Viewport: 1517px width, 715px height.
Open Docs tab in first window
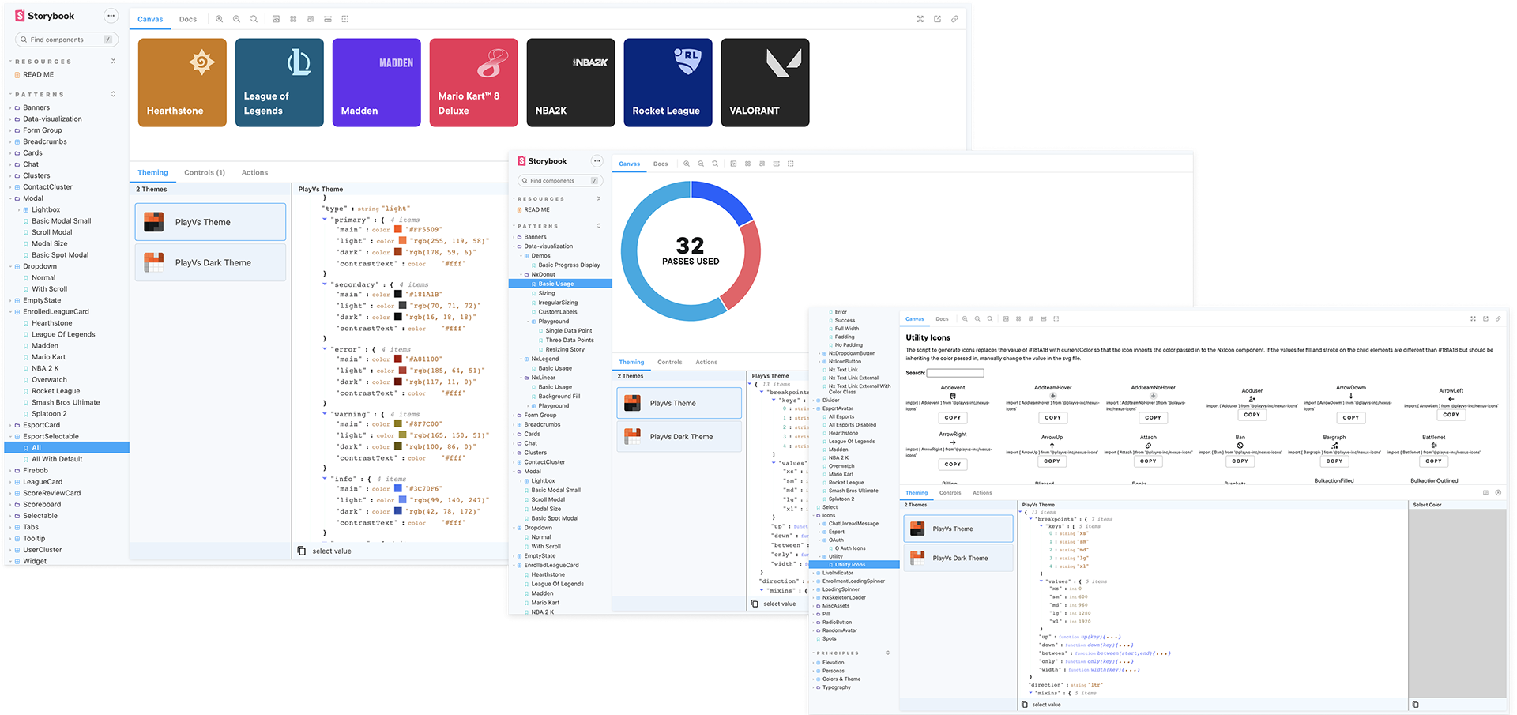[188, 19]
